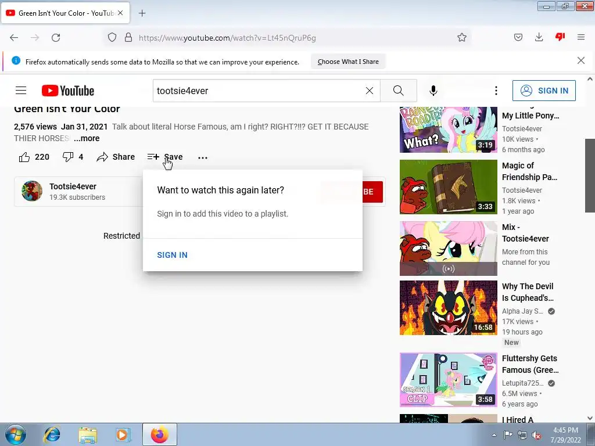595x446 pixels.
Task: Dislike the video with thumbs-down icon
Action: point(68,157)
